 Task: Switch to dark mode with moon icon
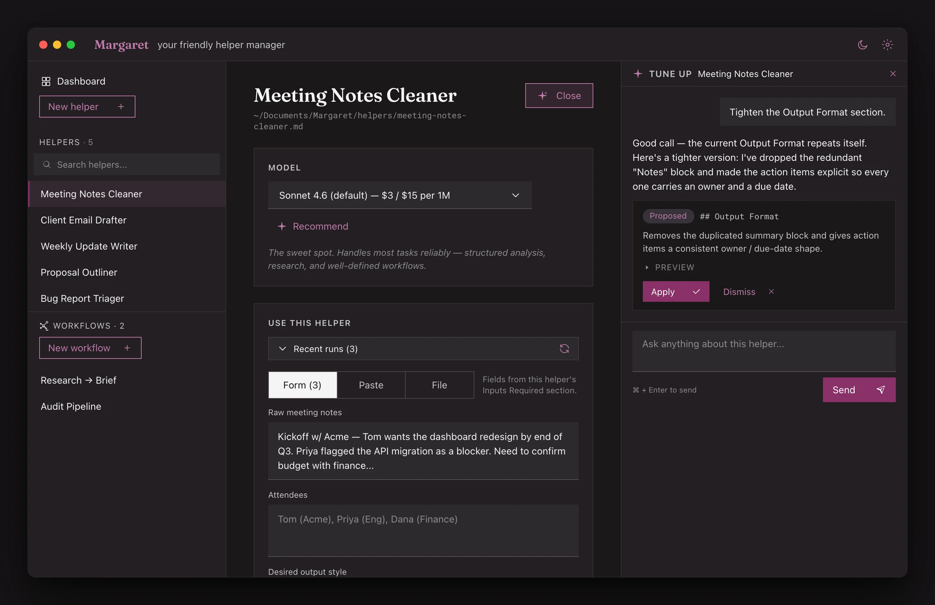862,45
